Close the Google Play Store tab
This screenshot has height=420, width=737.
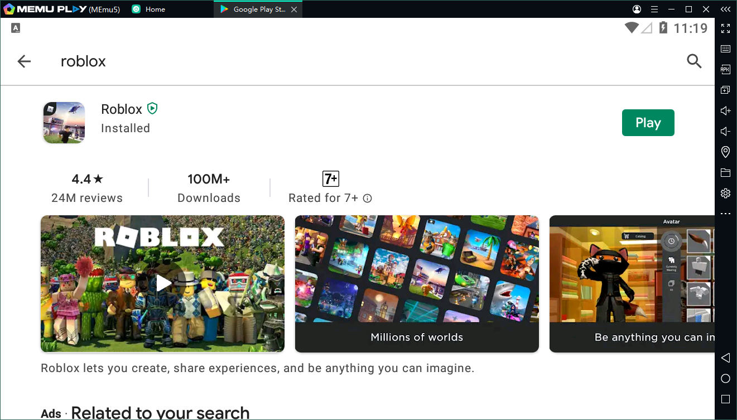(294, 9)
